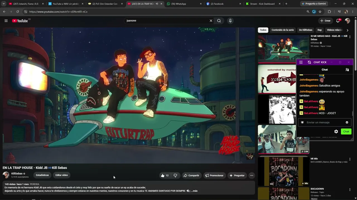Show more filter chips with right arrow

coord(347,30)
